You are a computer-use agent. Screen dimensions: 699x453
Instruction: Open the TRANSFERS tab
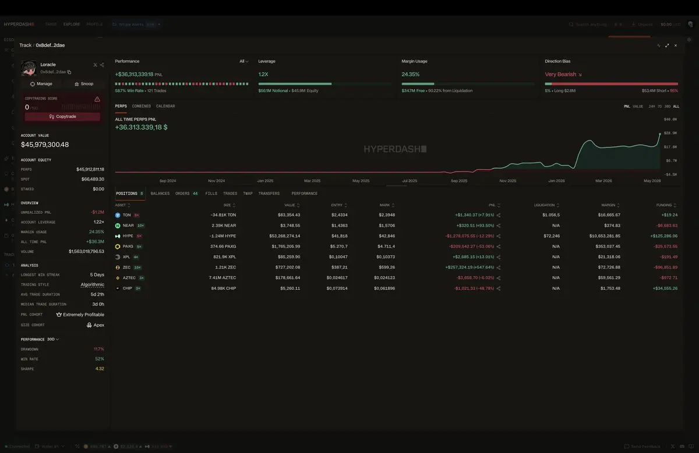click(269, 194)
